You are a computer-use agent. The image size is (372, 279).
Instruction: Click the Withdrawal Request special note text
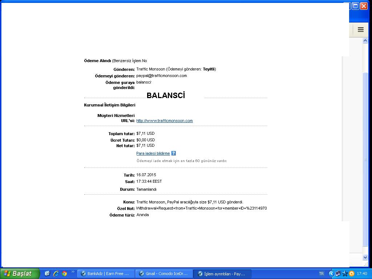click(x=201, y=208)
